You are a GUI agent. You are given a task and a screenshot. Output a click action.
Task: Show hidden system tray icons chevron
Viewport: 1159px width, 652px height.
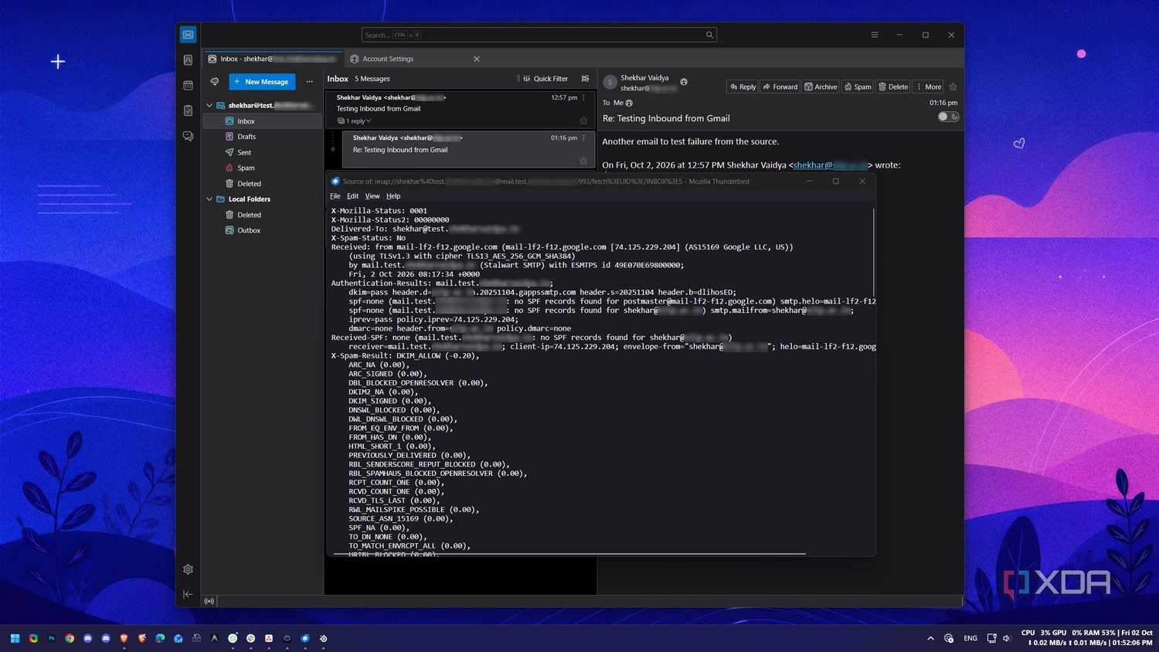(x=930, y=638)
